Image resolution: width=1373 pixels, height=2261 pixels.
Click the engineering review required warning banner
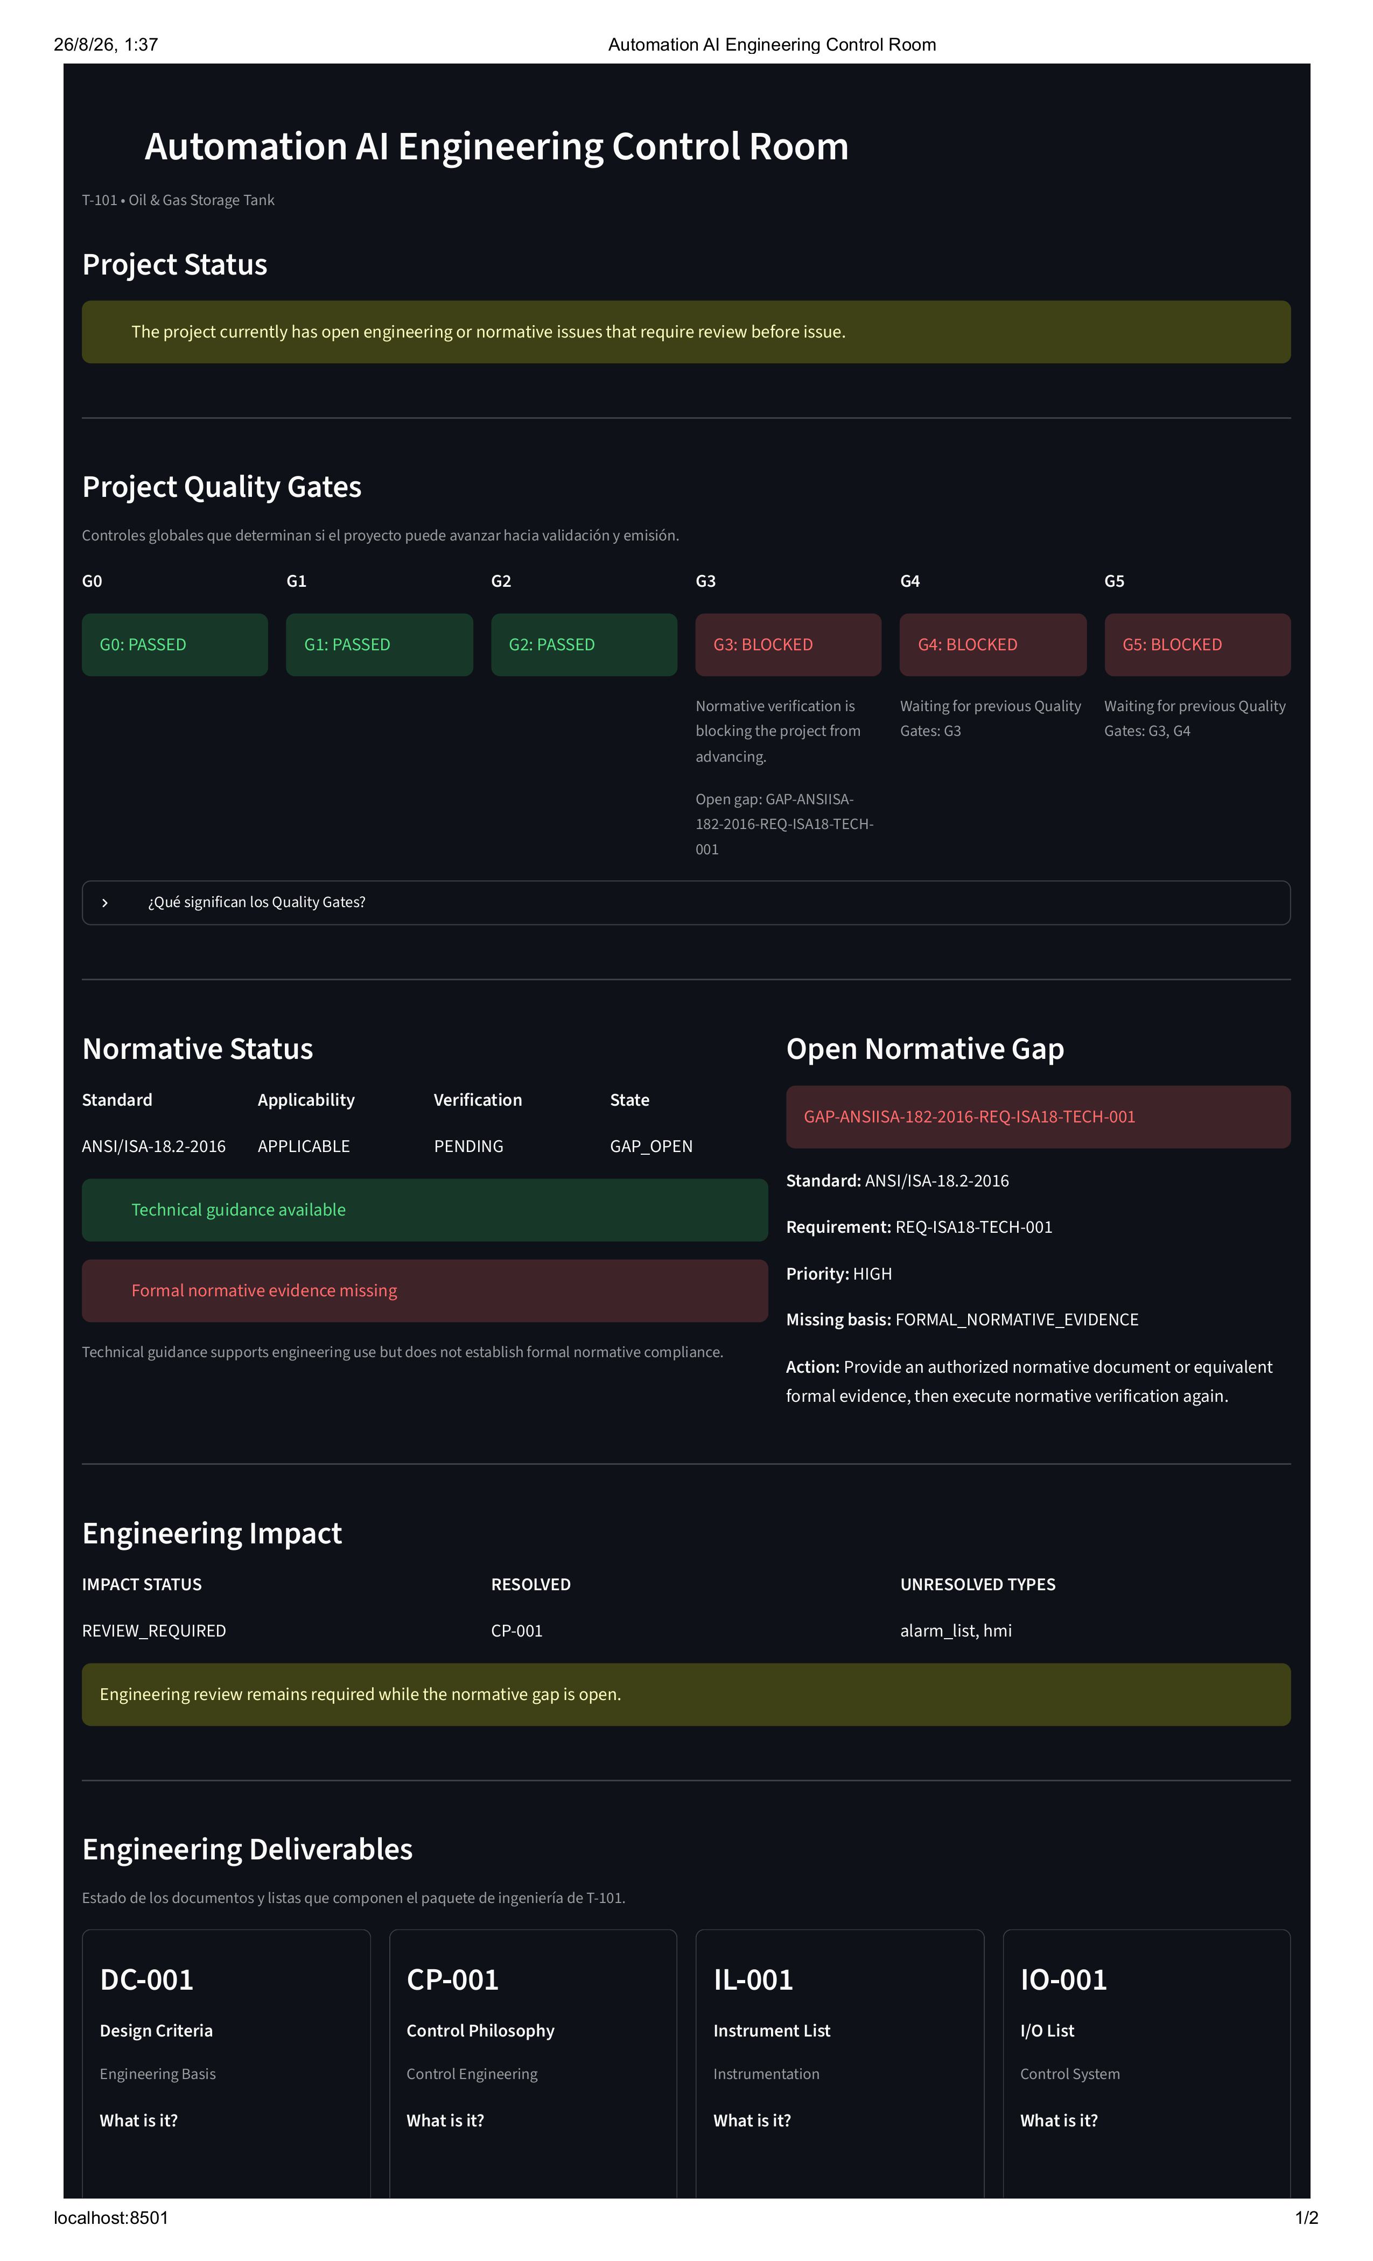tap(685, 1695)
